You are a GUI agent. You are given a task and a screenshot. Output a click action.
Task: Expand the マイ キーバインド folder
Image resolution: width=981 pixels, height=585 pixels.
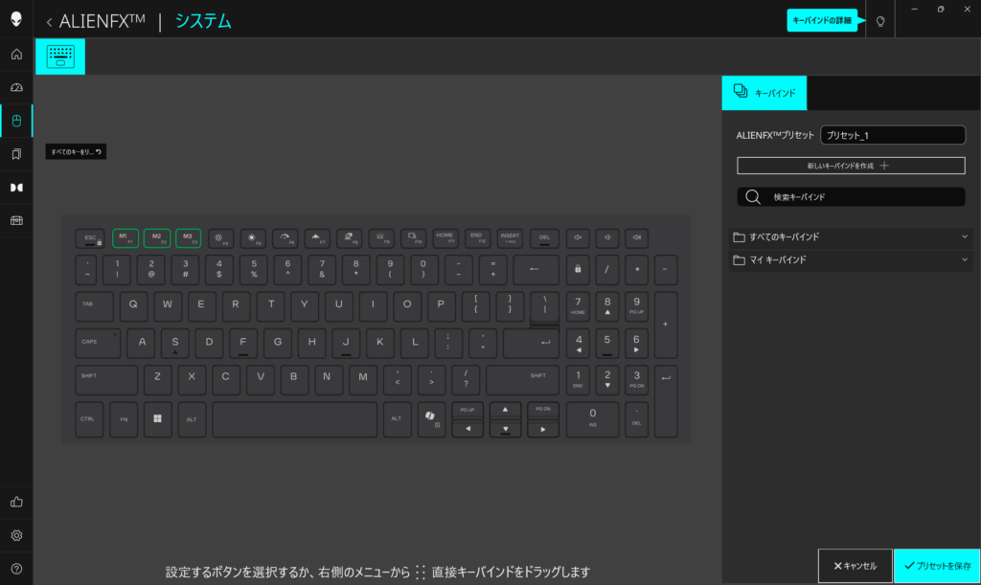pyautogui.click(x=851, y=259)
